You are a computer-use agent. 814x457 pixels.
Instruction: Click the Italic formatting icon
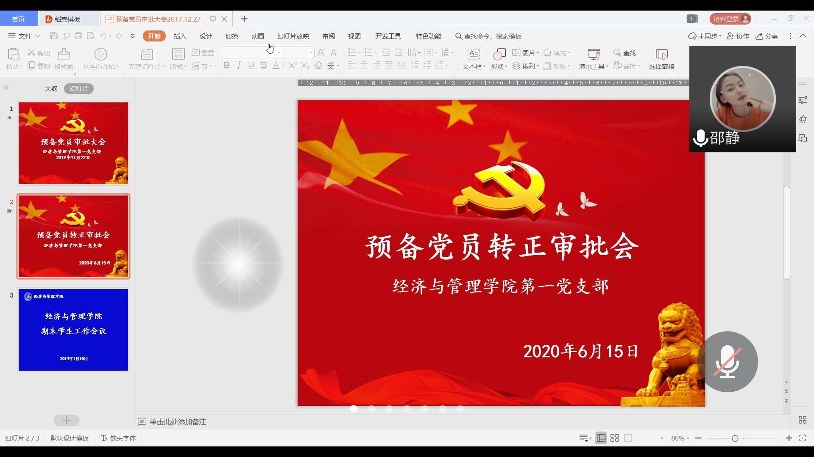pyautogui.click(x=239, y=65)
